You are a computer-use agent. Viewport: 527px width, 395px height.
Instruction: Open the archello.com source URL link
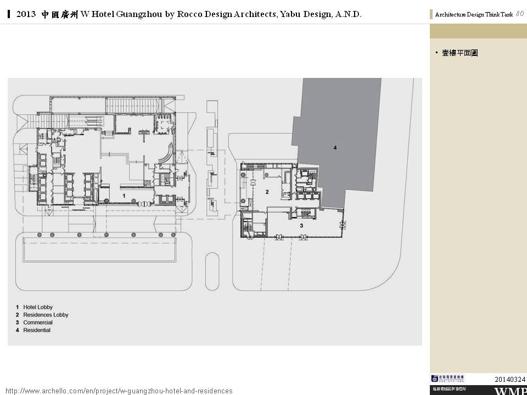(x=119, y=391)
